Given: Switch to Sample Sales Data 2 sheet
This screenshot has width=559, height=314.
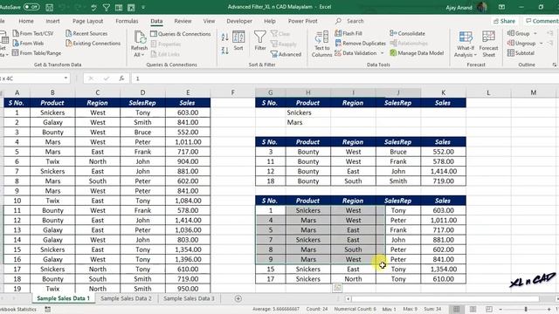Looking at the screenshot, I should click(126, 298).
